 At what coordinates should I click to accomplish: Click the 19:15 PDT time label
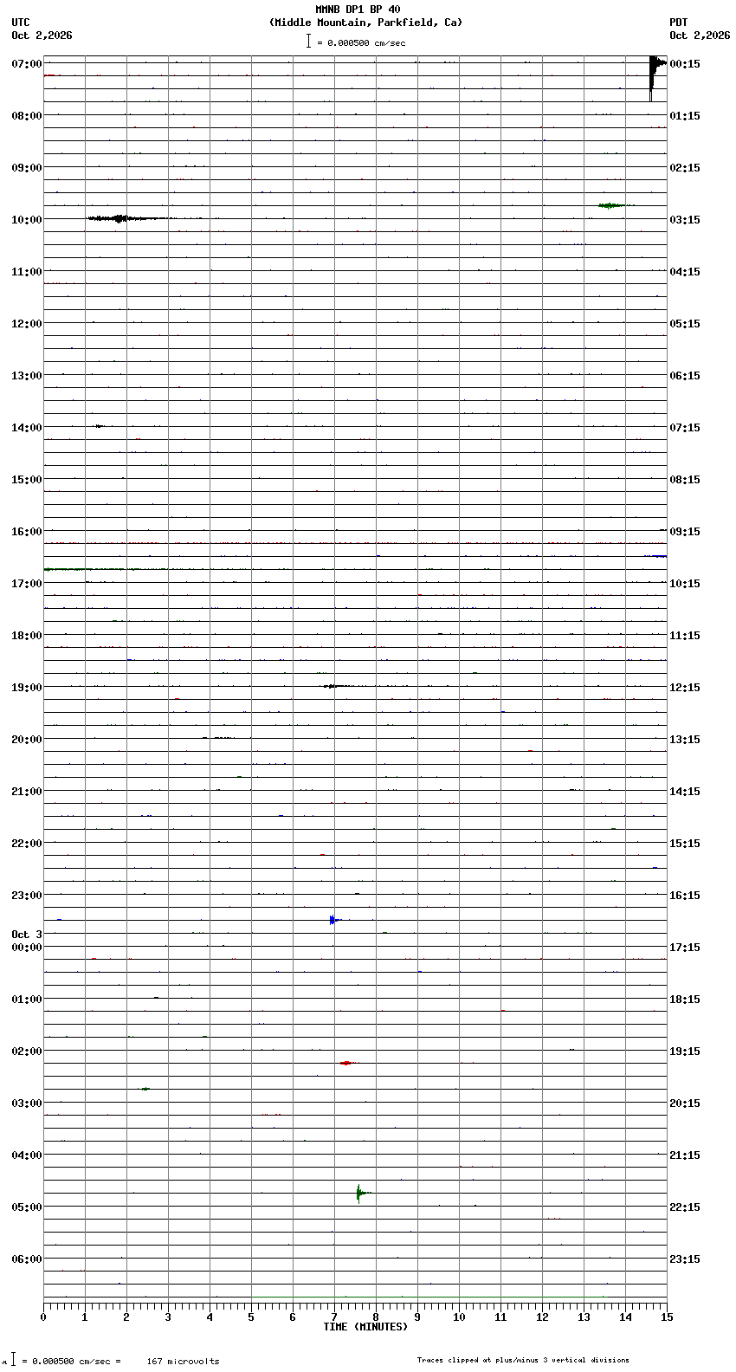(685, 1052)
